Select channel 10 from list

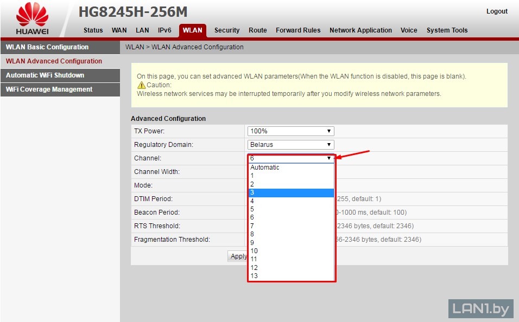[x=292, y=251]
